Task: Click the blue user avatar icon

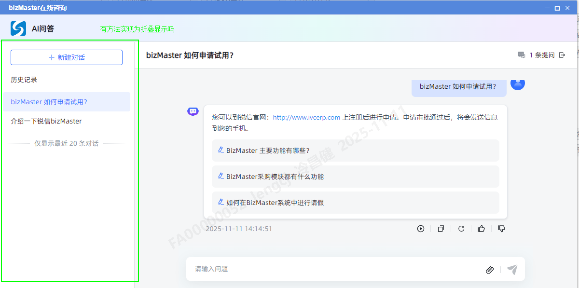Action: tap(518, 83)
